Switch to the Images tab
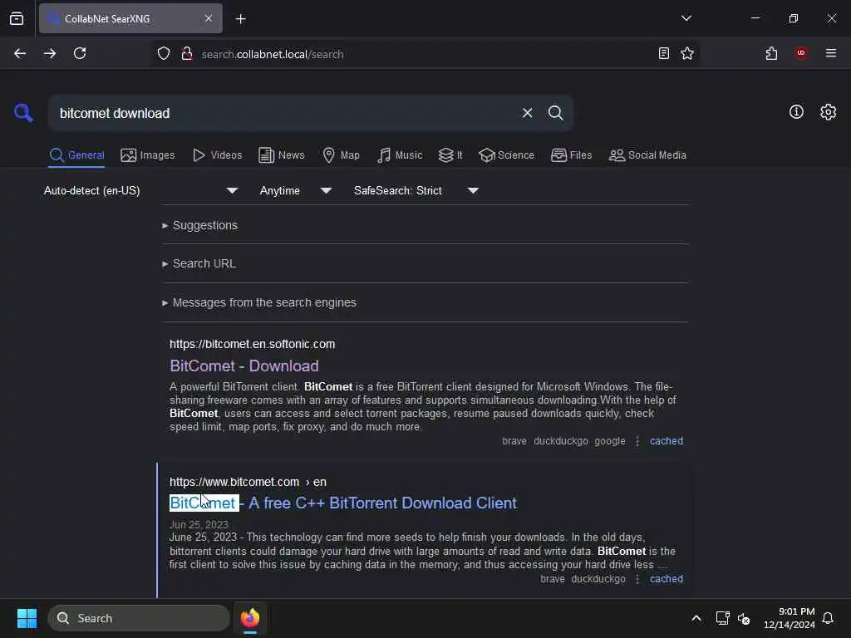851x638 pixels. (148, 155)
